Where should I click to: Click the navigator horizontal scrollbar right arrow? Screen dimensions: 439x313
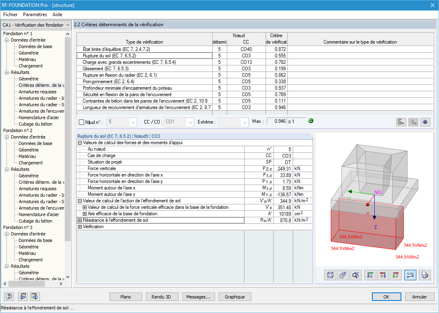click(x=61, y=284)
